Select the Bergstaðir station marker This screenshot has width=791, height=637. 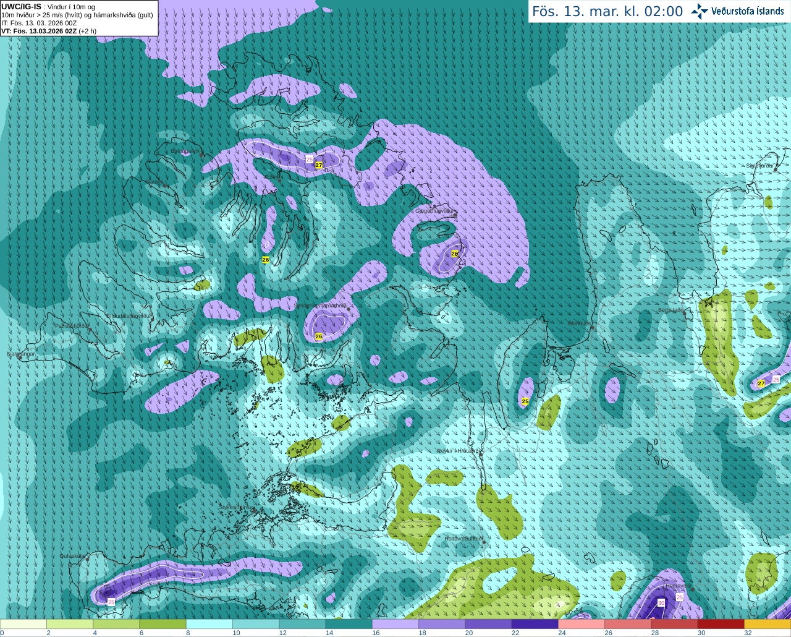point(684,313)
